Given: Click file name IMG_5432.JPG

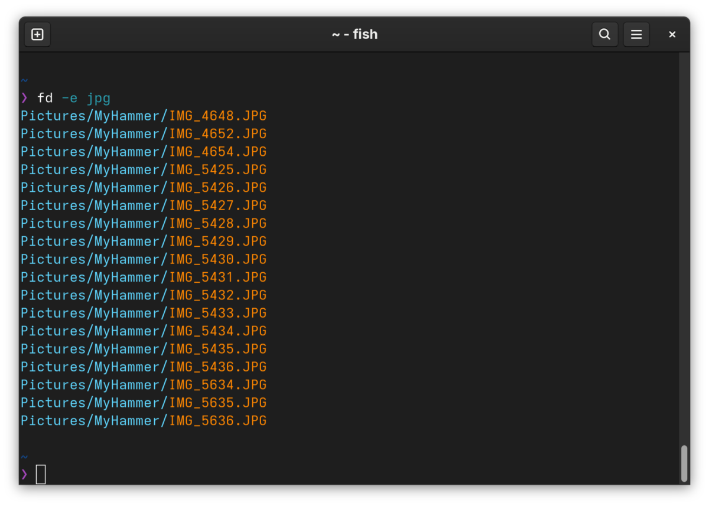Looking at the screenshot, I should (218, 295).
